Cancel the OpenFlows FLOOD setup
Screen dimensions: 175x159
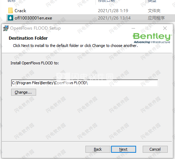pos(155,149)
